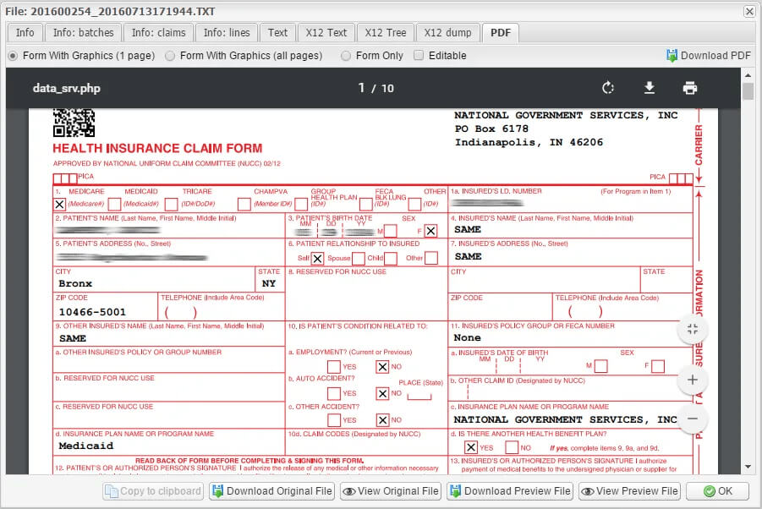Viewport: 762px width, 509px height.
Task: Click the scrollbar down arrow
Action: [748, 467]
